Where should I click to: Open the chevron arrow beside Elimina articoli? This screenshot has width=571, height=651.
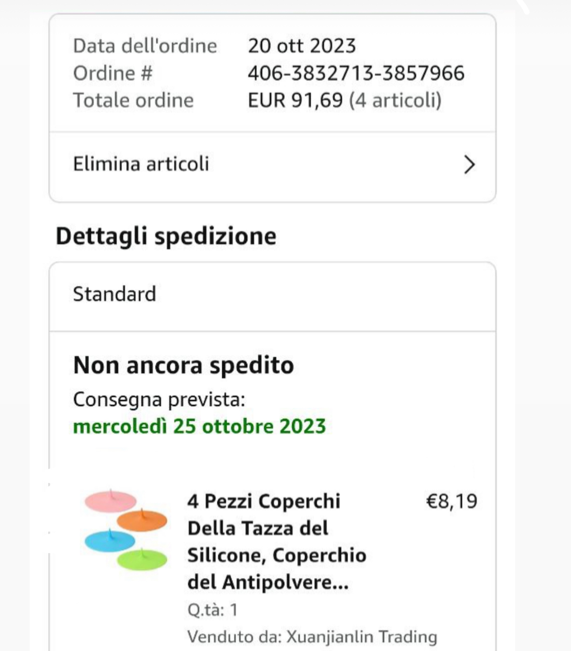(x=469, y=165)
